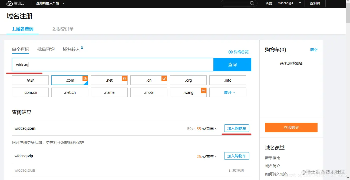Empty the cart using 清空
The image size is (350, 180).
313,50
